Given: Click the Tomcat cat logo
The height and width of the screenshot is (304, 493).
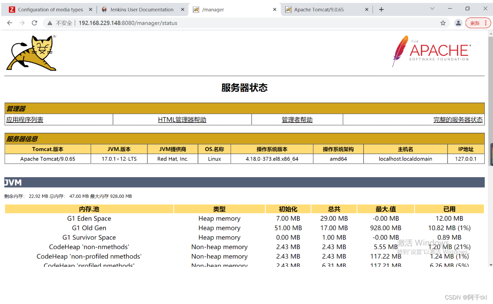Looking at the screenshot, I should [x=31, y=53].
